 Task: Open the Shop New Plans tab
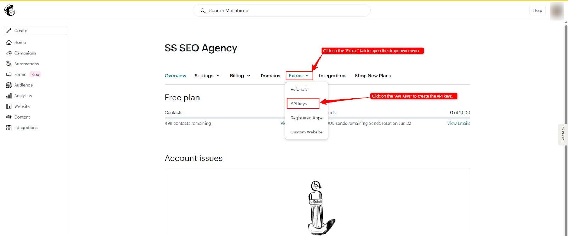373,76
